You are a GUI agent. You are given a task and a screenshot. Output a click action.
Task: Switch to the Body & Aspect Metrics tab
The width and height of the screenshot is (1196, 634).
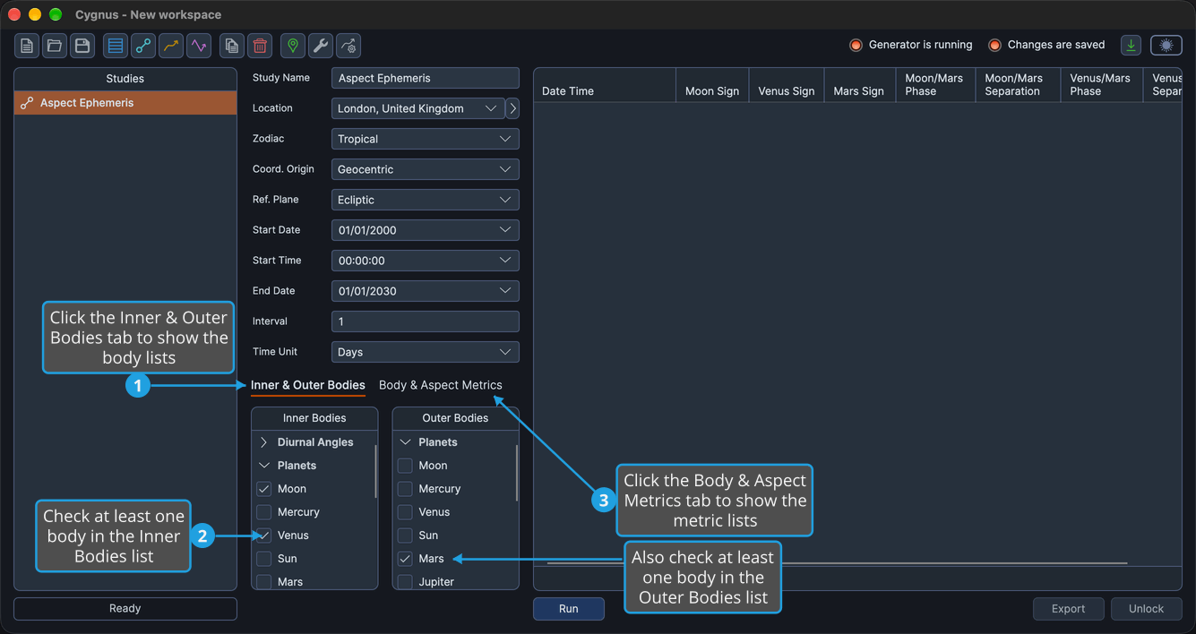441,385
